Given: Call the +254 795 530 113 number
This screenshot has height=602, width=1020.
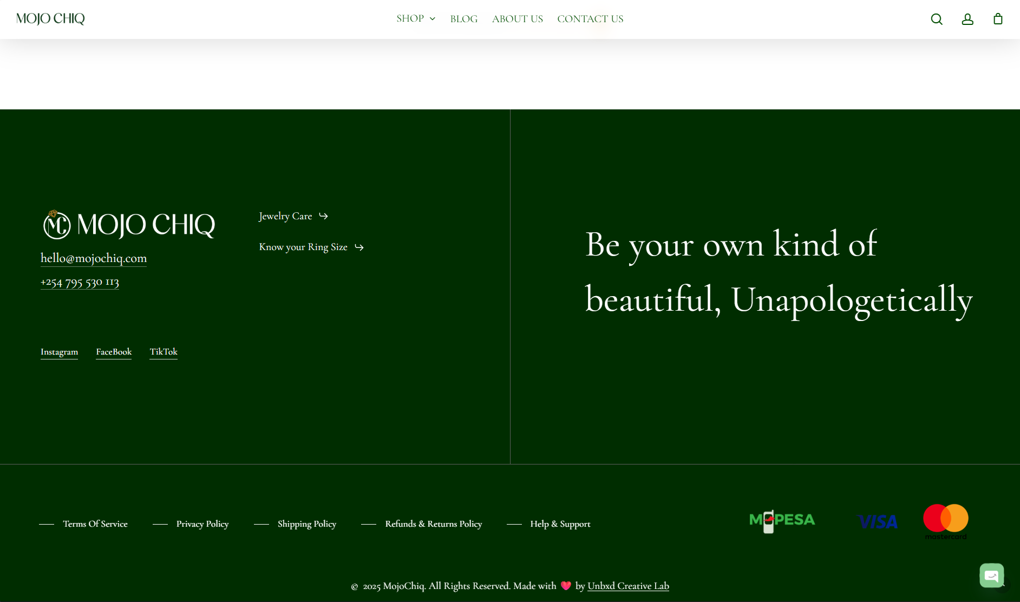Looking at the screenshot, I should [x=80, y=282].
